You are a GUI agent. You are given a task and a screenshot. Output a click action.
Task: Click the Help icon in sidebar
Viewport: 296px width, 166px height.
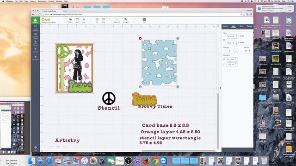point(36,148)
